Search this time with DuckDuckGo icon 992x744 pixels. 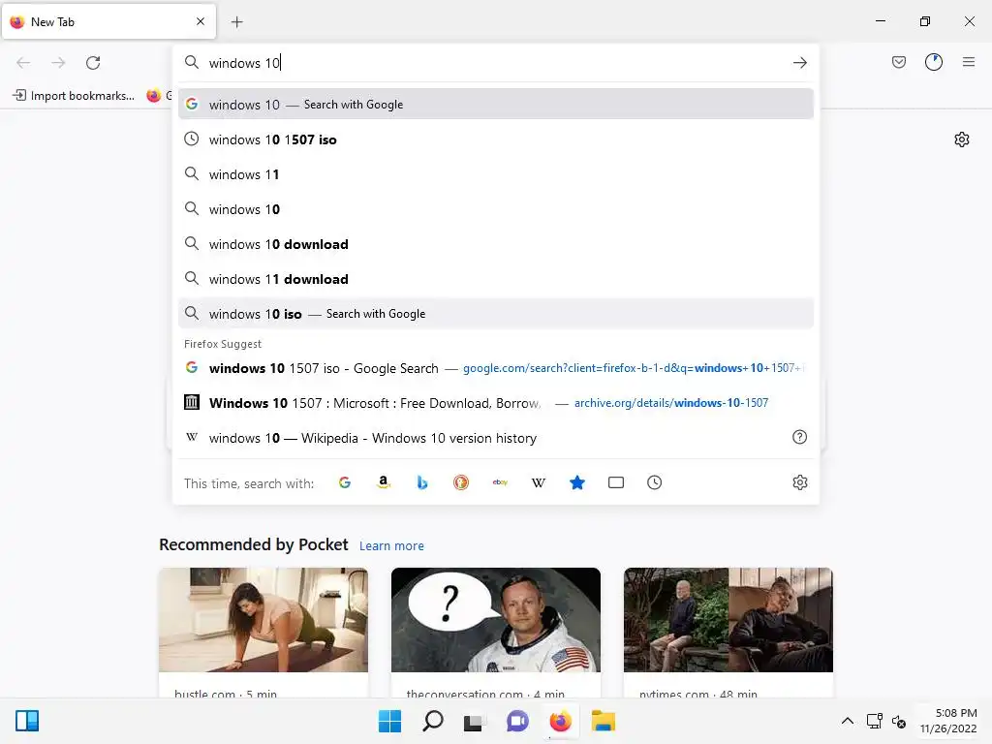(x=461, y=482)
